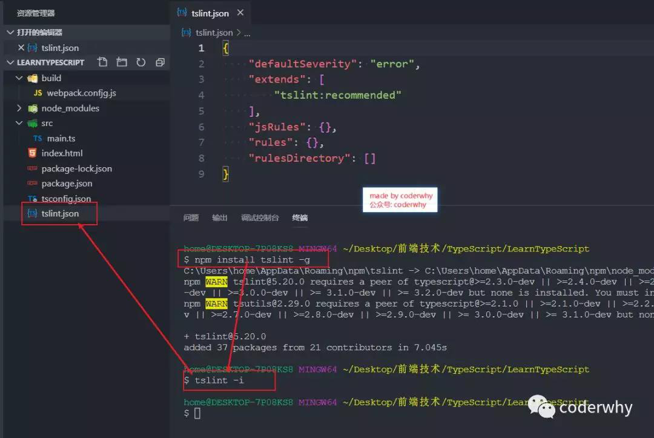
Task: Click tslint.json in the breadcrumb
Action: [x=214, y=33]
